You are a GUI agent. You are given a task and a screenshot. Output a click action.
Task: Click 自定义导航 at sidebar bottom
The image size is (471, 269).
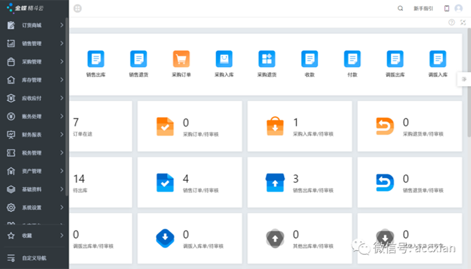(x=34, y=258)
